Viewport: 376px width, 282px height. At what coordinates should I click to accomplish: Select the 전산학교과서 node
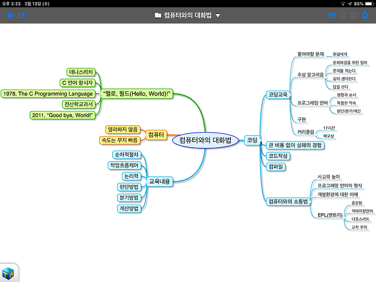click(79, 104)
